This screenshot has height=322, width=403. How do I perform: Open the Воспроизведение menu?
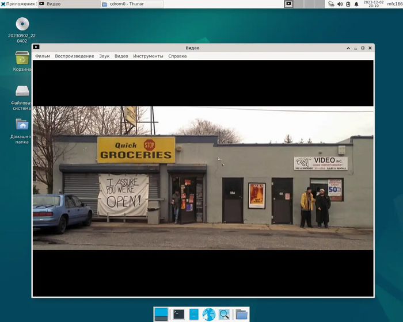(x=74, y=56)
